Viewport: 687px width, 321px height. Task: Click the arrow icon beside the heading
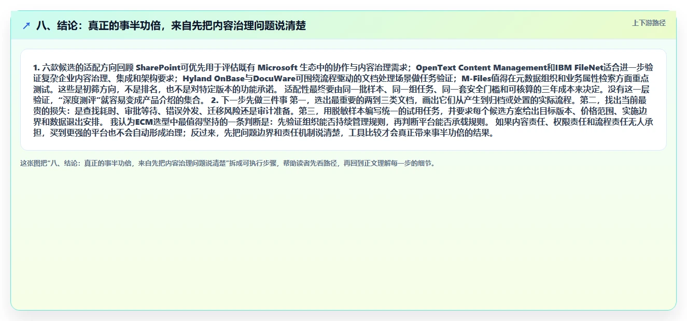pyautogui.click(x=26, y=25)
